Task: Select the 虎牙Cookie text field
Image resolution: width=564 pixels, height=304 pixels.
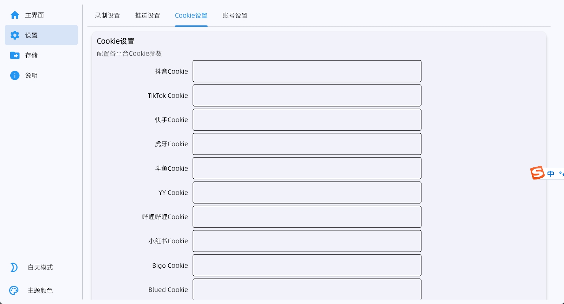Action: [307, 144]
